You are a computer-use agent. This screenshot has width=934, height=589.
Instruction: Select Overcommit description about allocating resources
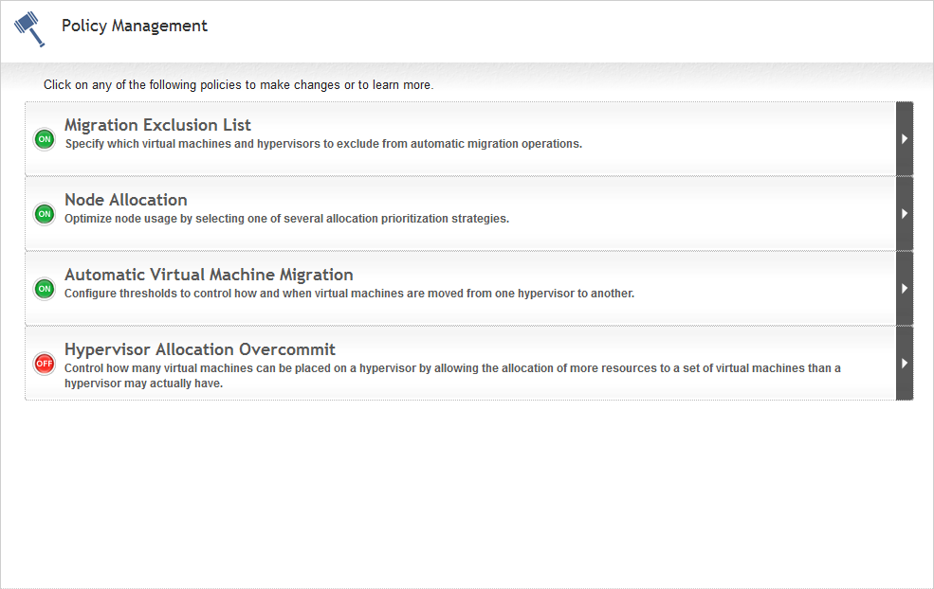tap(452, 375)
